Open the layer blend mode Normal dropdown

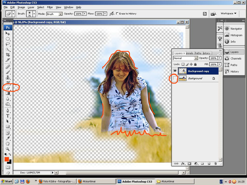pos(185,58)
